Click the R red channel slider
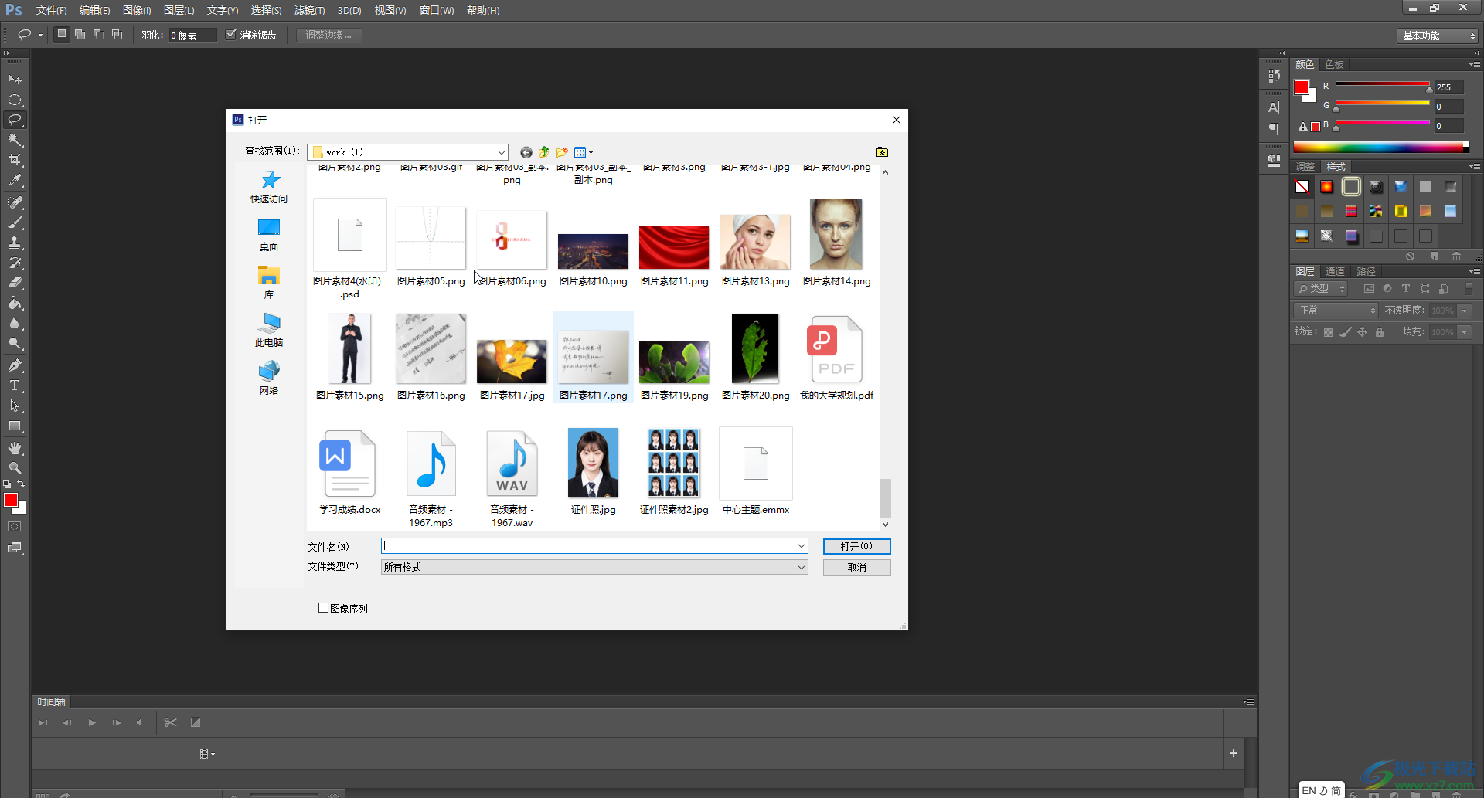Viewport: 1484px width, 798px height. click(x=1382, y=85)
